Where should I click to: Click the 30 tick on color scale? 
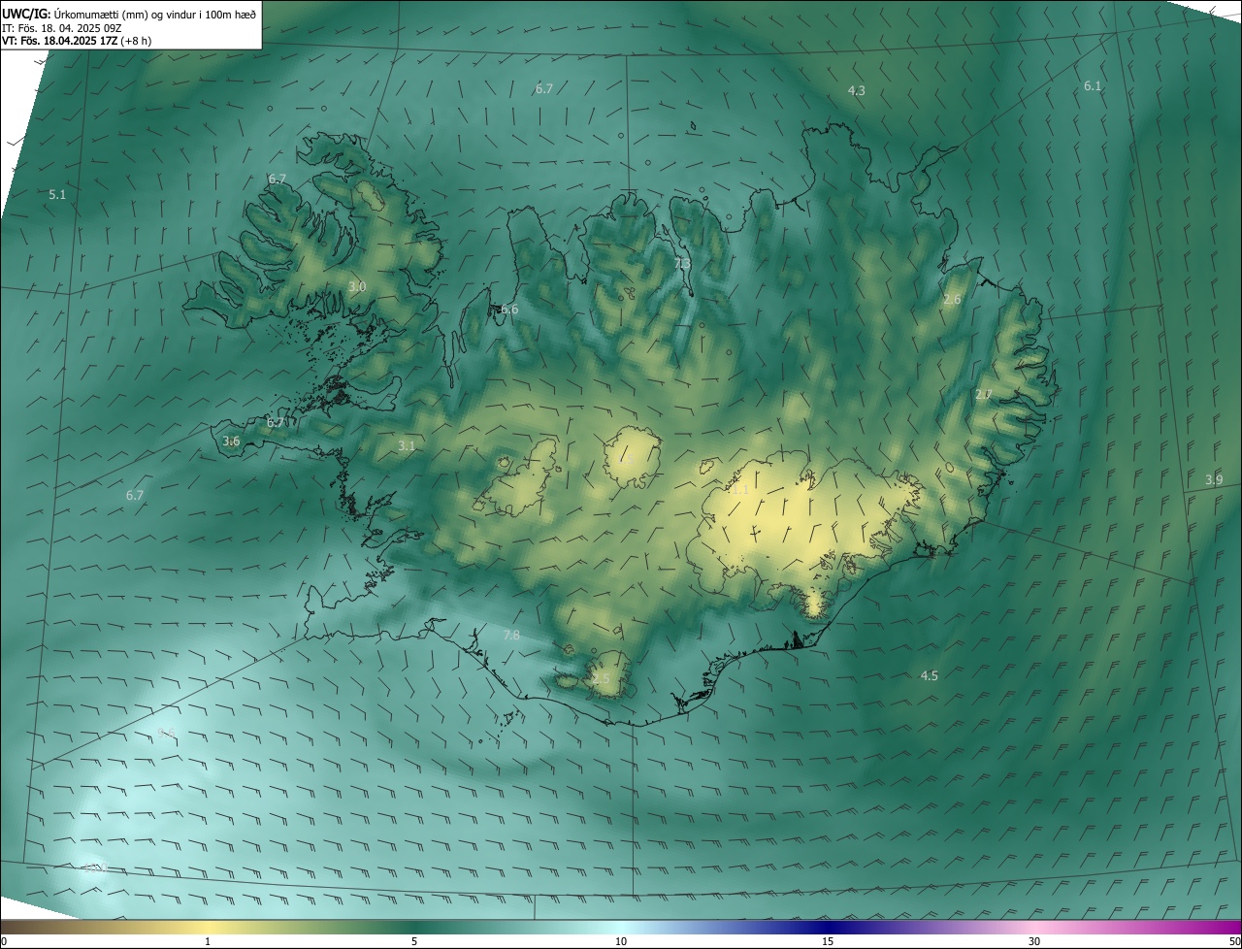1034,941
